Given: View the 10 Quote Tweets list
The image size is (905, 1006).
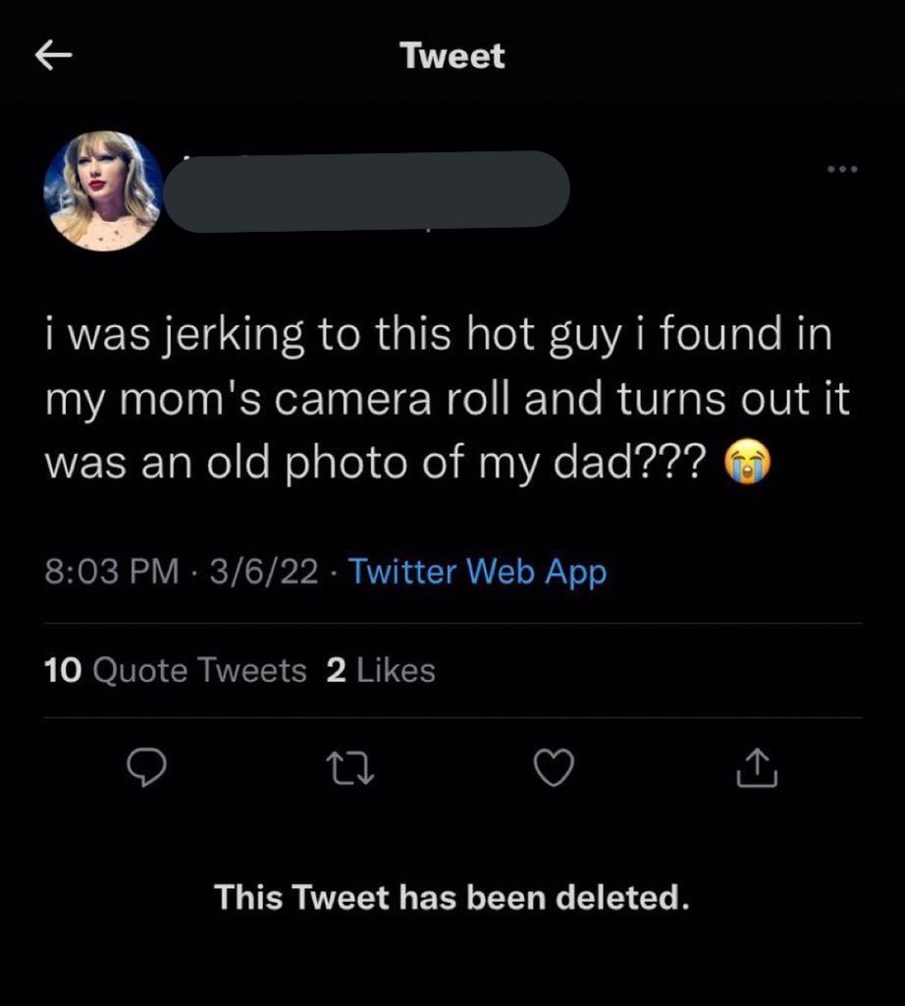Looking at the screenshot, I should click(x=176, y=670).
